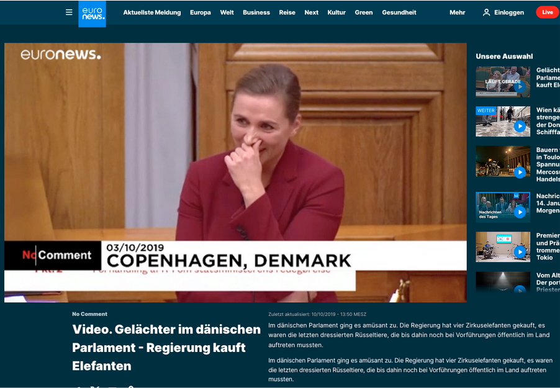
Task: Click play icon on Tokio drummer video
Action: tap(520, 252)
